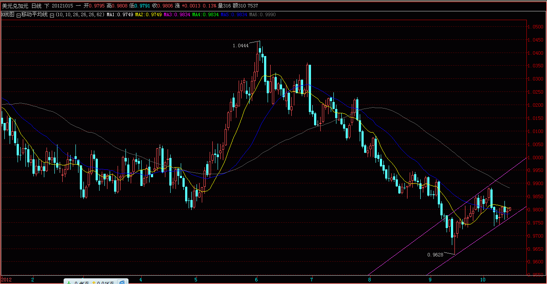Click the 1.0444 high price annotation
Screen dimensions: 547x284
240,46
